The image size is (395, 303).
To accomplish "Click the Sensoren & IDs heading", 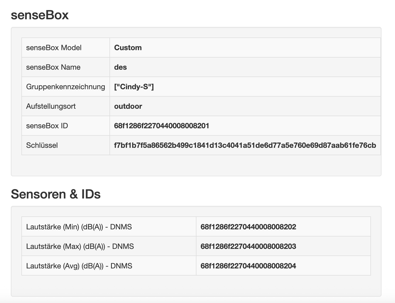I will (56, 194).
